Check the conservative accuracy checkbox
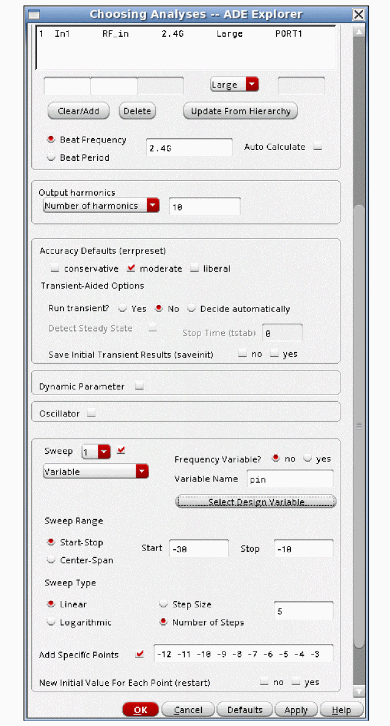The width and height of the screenshot is (390, 726). [55, 268]
